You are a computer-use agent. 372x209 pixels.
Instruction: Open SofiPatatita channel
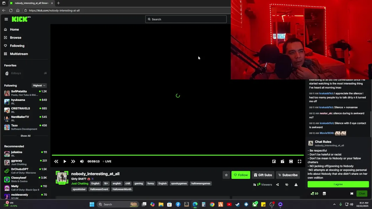pos(25,93)
